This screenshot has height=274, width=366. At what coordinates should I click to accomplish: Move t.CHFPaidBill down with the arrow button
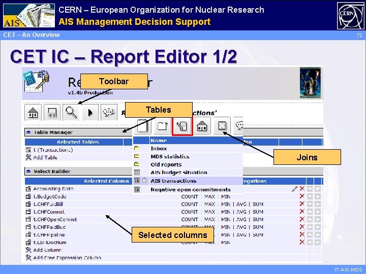tap(317, 204)
